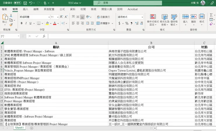Click the Cut scissors icon
This screenshot has width=216, height=131.
(11, 15)
